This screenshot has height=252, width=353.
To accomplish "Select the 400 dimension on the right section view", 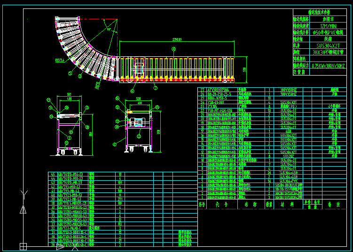I will click(140, 103).
